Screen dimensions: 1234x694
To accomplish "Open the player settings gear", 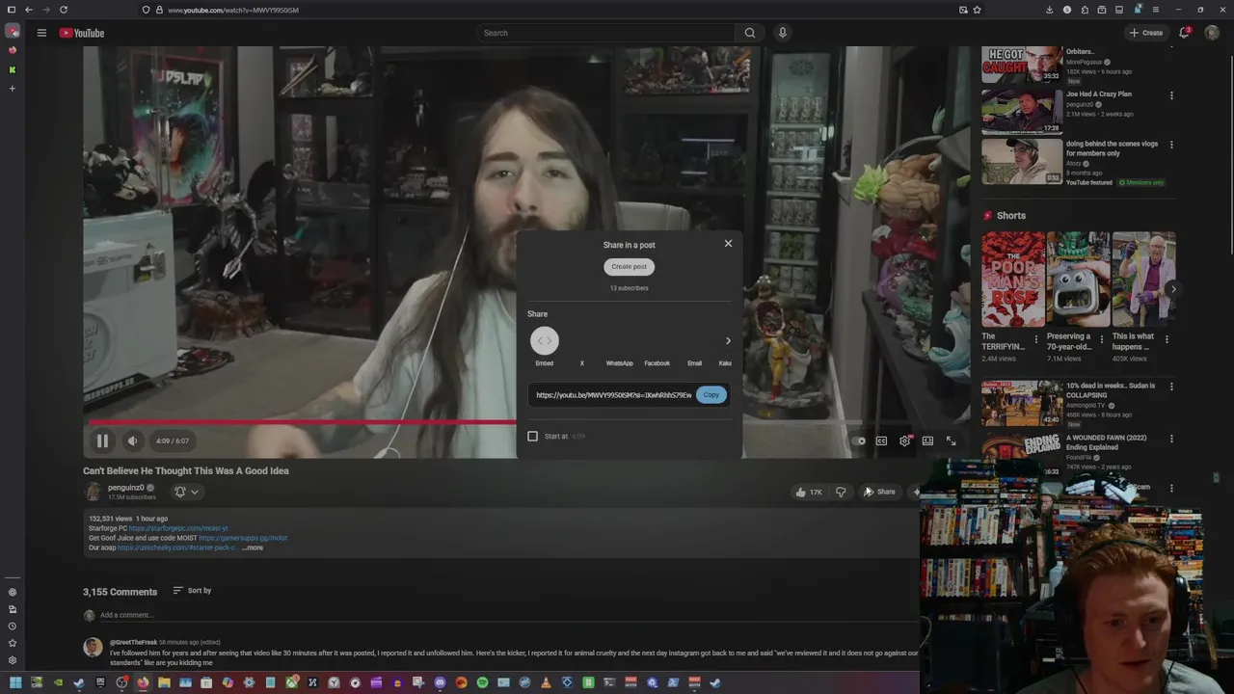I will pos(904,441).
